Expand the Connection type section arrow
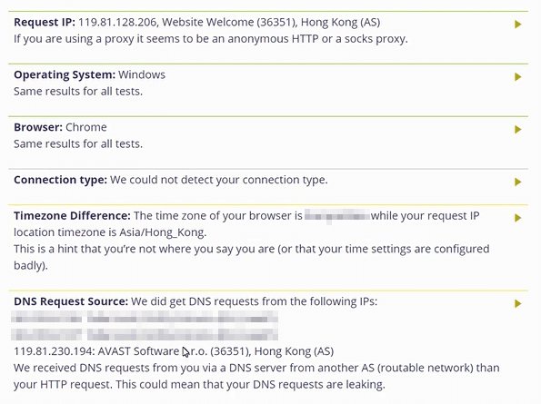 click(x=517, y=182)
